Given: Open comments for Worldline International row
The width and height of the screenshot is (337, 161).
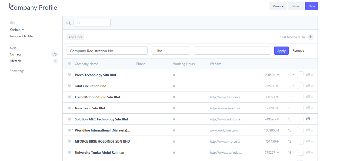Looking at the screenshot, I should pyautogui.click(x=309, y=130).
